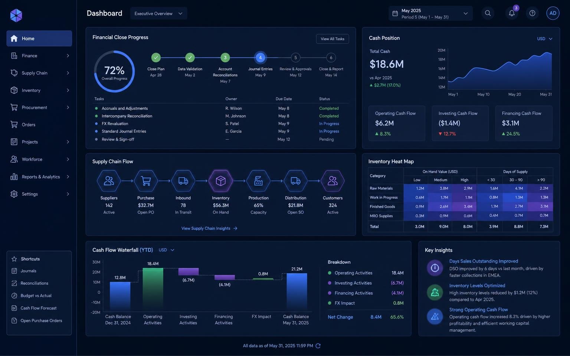Click the Days Sales Outstanding insight icon
Viewport: 570px width, 356px height.
pyautogui.click(x=435, y=268)
